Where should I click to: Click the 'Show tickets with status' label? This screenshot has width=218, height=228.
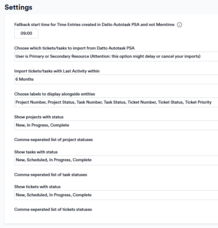point(37,187)
